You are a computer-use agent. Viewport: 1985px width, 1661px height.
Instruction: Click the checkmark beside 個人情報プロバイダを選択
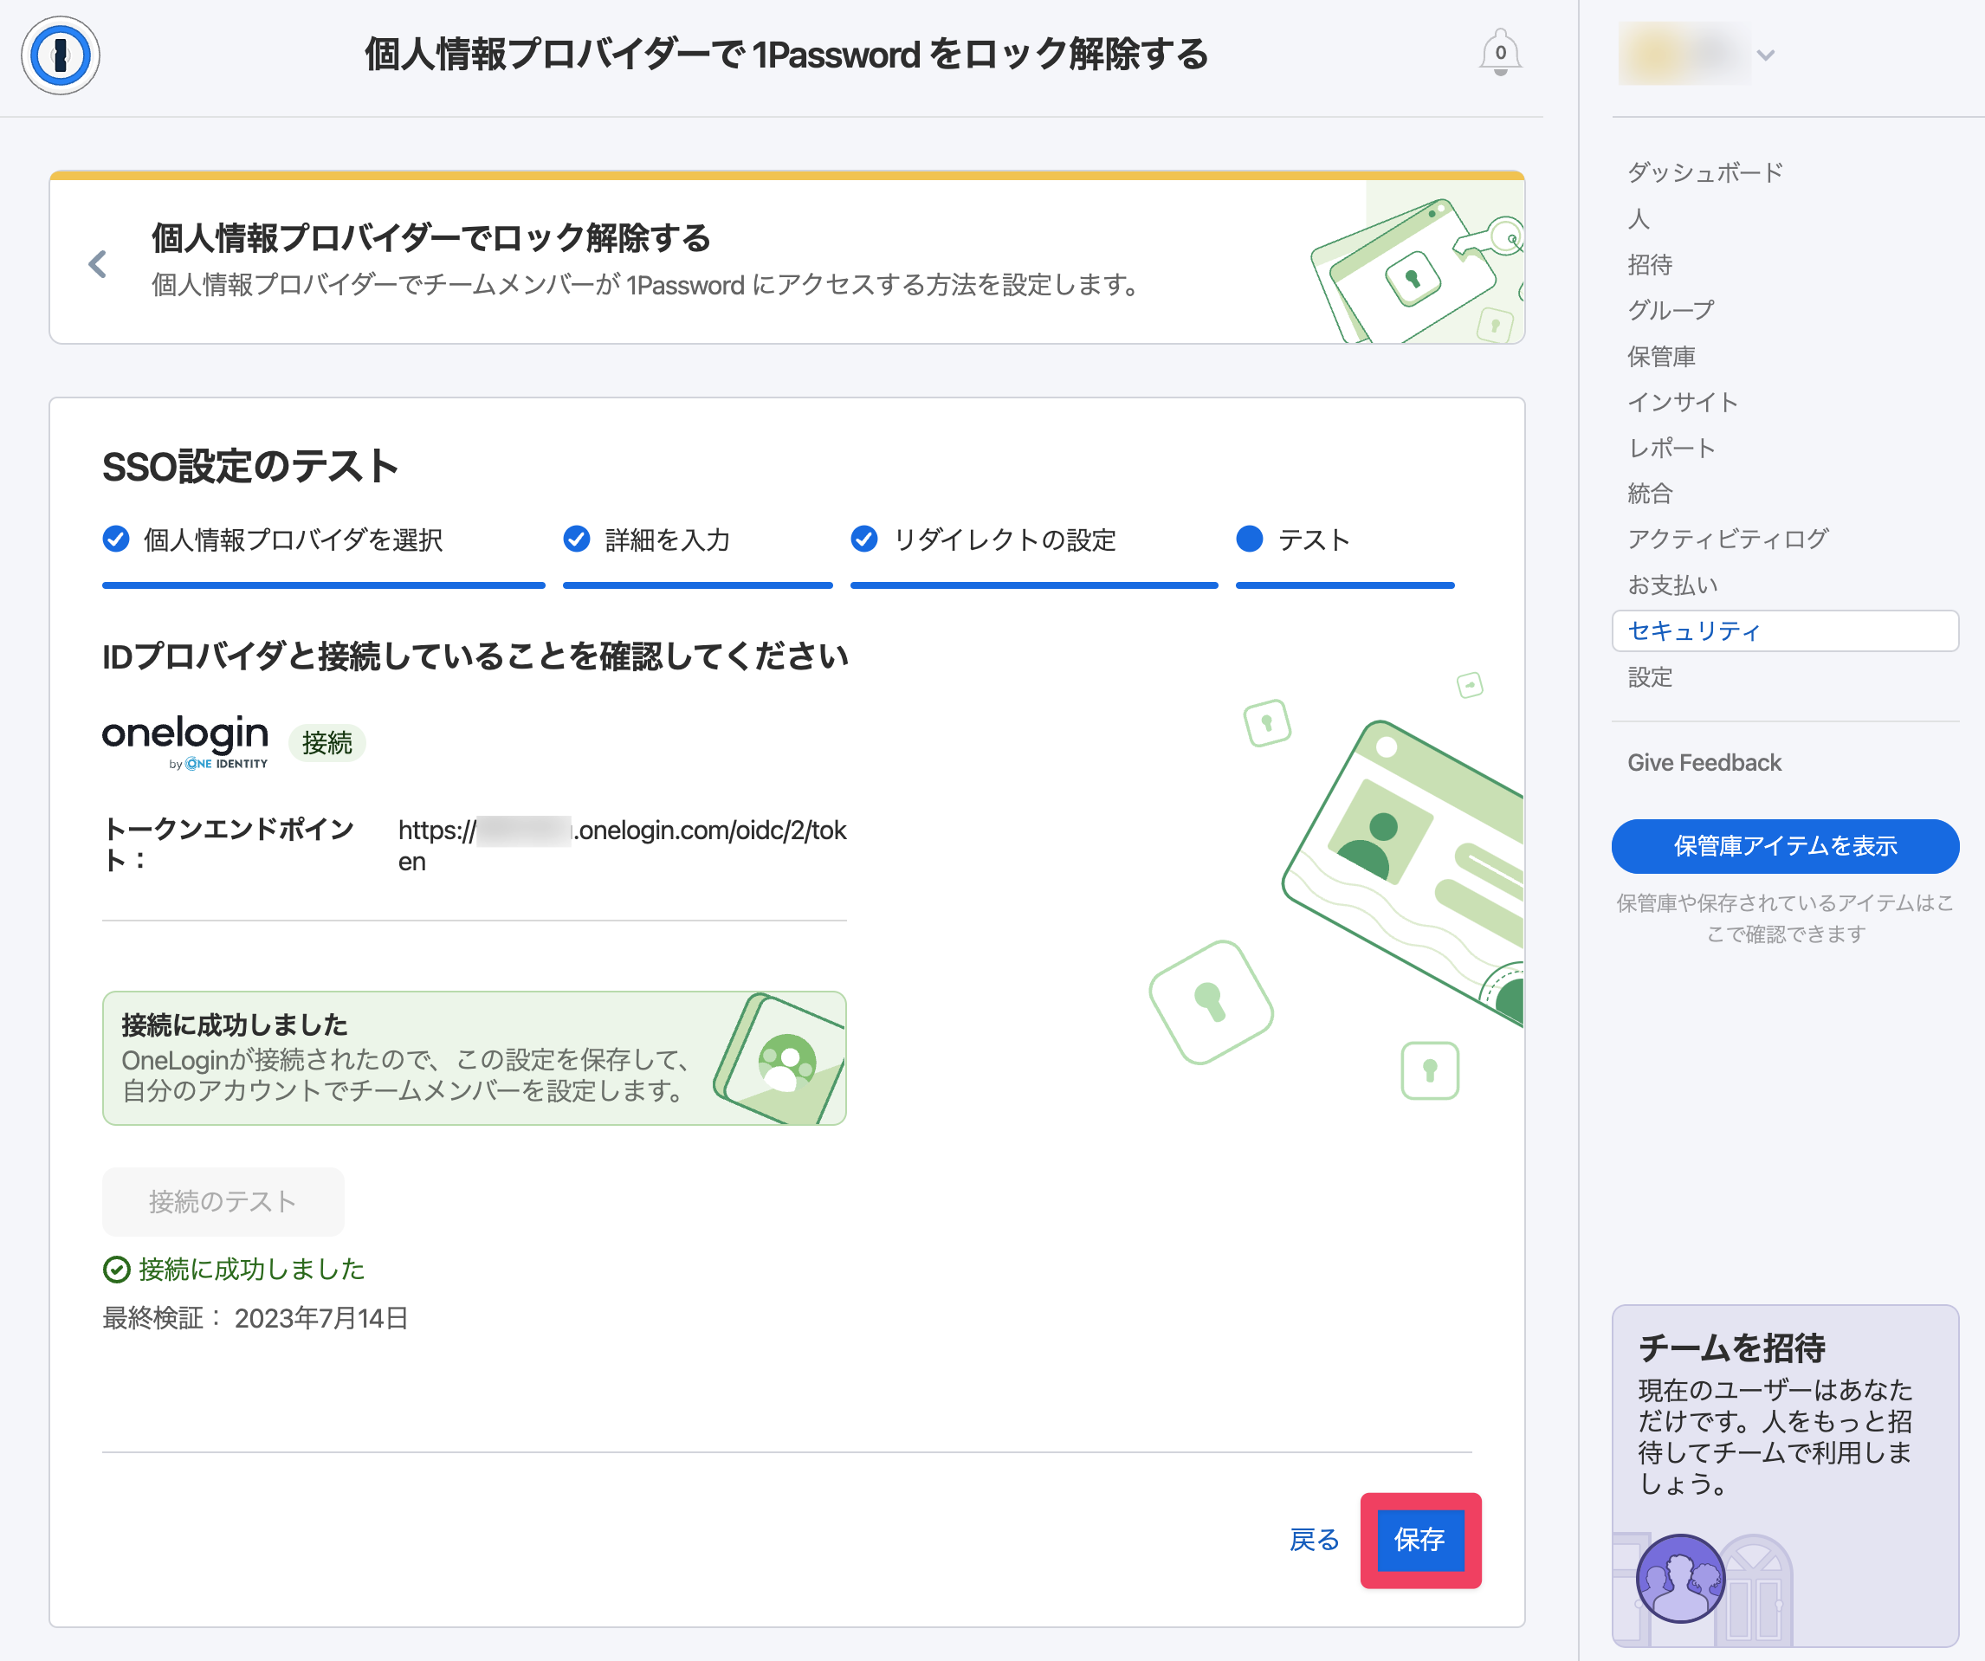click(115, 539)
